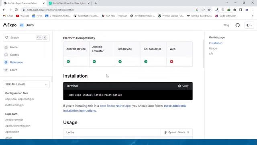Image resolution: width=257 pixels, height=145 pixels.
Task: Click the Installation heading
Action: pos(75,76)
